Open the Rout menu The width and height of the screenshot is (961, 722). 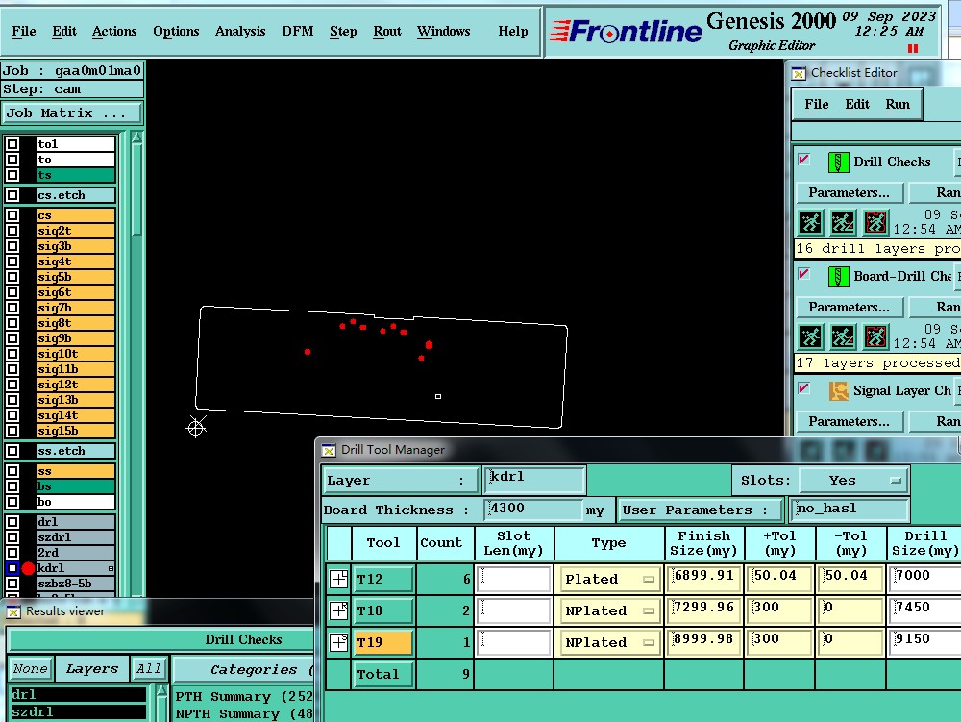(387, 31)
